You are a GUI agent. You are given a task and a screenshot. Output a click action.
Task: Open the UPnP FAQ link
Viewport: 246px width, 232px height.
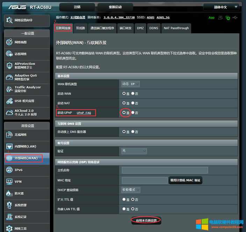tap(84, 113)
